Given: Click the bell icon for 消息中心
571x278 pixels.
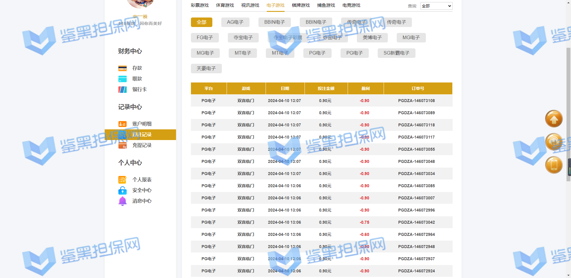Looking at the screenshot, I should pos(122,201).
